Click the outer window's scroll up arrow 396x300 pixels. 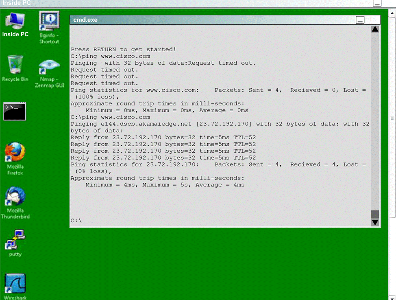pyautogui.click(x=392, y=14)
